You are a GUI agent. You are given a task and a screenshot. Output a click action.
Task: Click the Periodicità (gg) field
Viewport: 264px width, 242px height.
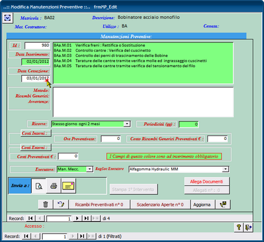[188, 124]
